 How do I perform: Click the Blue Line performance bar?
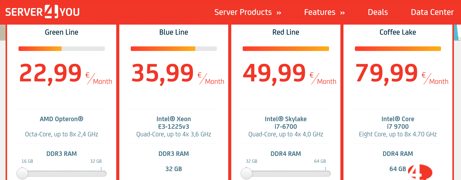tap(174, 49)
